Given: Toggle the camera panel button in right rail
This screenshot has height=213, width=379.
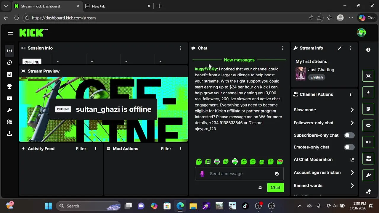Looking at the screenshot, I should point(368,159).
